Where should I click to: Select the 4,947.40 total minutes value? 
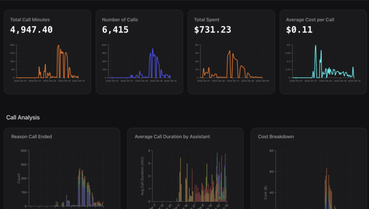coord(31,30)
